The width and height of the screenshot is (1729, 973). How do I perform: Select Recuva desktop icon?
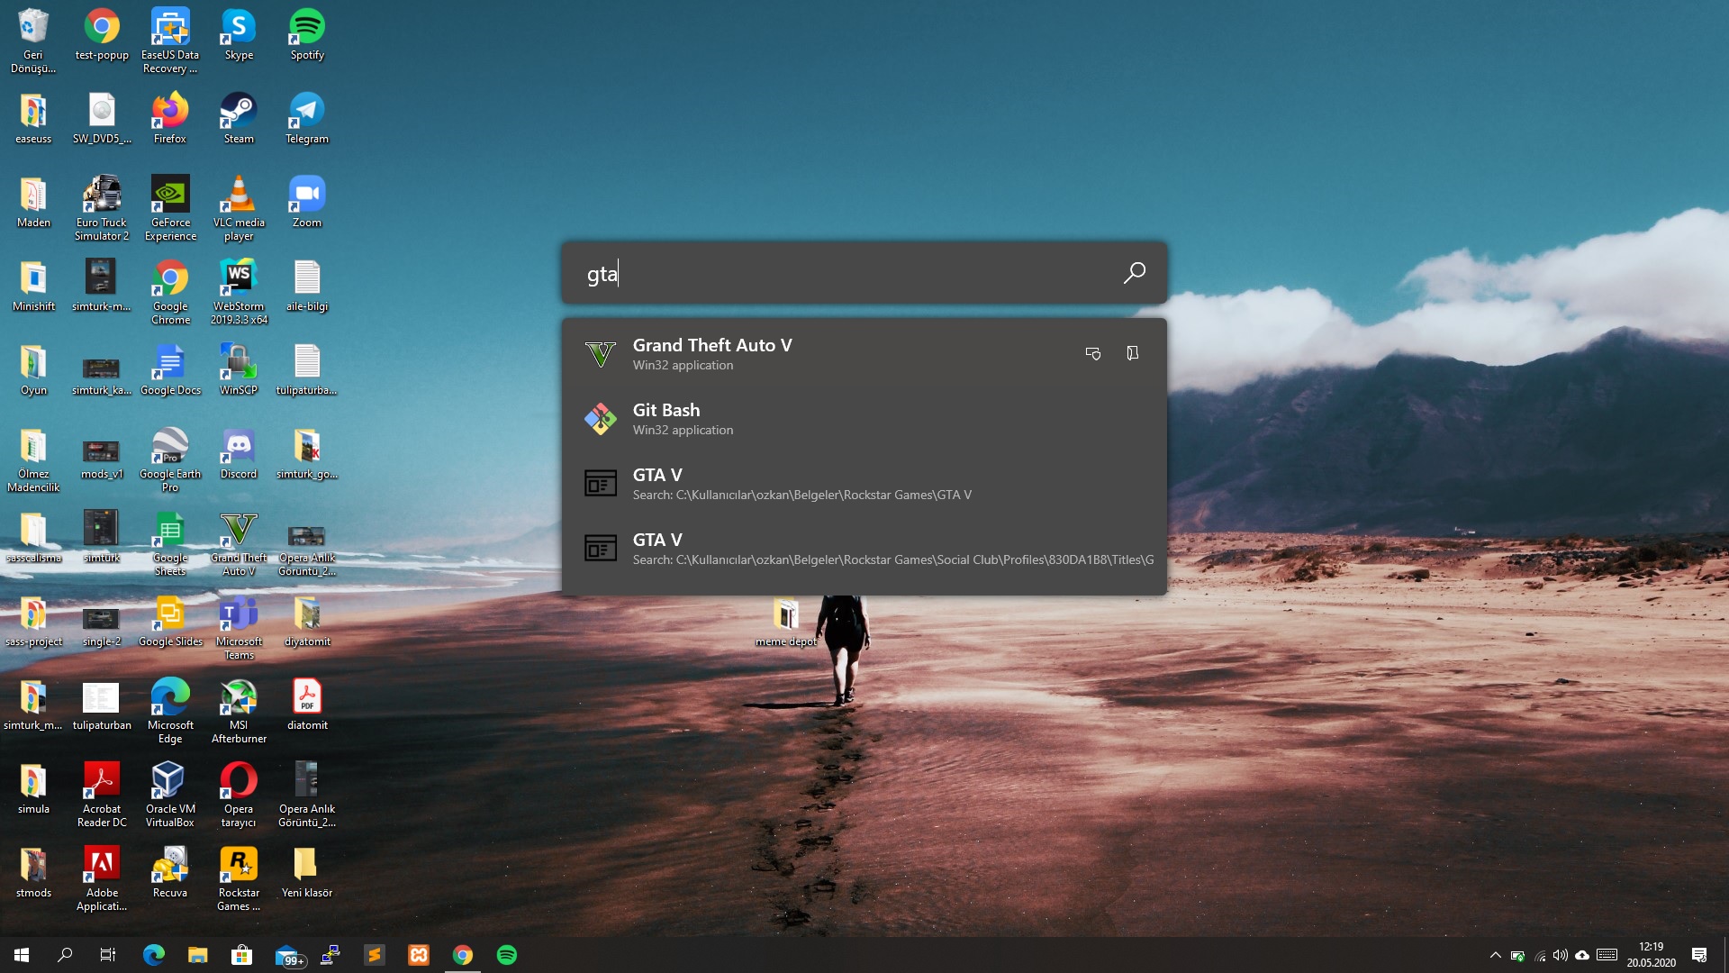point(170,873)
